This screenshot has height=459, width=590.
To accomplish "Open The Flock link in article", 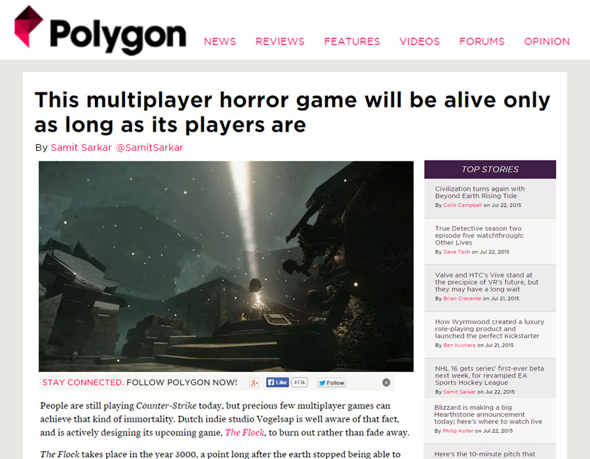I will click(245, 433).
